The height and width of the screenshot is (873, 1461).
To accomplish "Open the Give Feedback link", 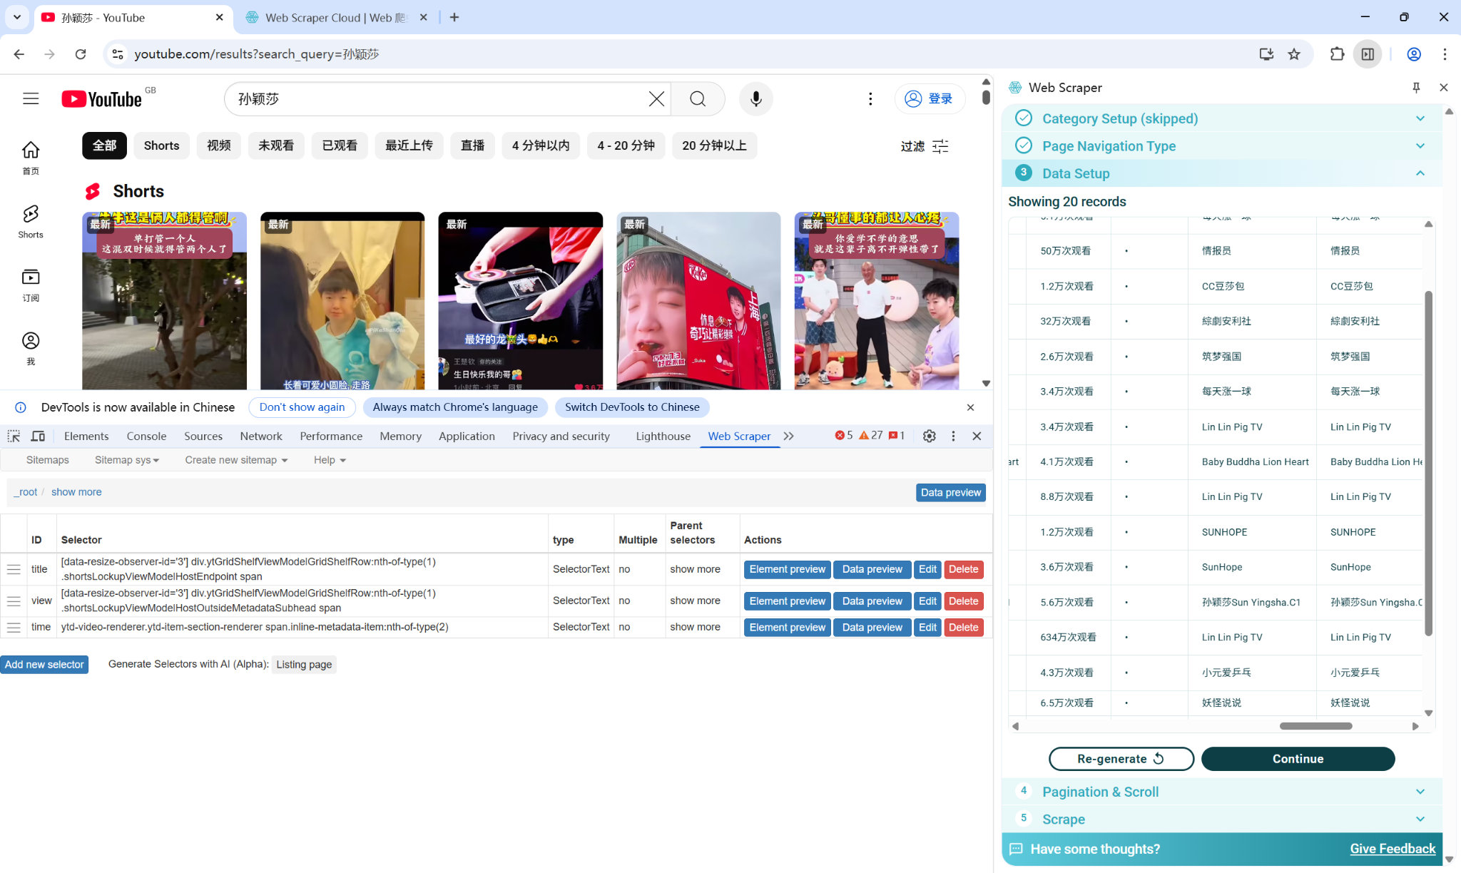I will click(1393, 849).
